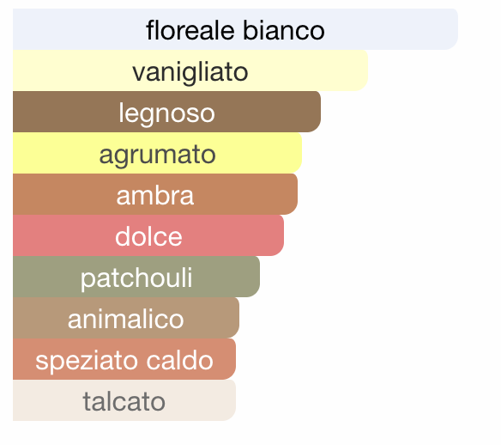Click the 'speziato caldo' text label
This screenshot has width=501, height=445.
(x=124, y=361)
